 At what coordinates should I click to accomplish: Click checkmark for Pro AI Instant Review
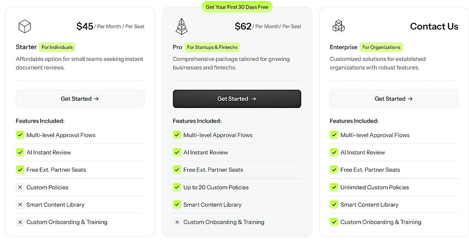click(177, 152)
